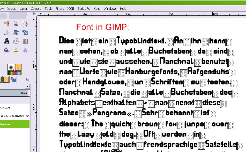Click the 250 mark on vertical ruler
246x152 pixels.
[34, 65]
